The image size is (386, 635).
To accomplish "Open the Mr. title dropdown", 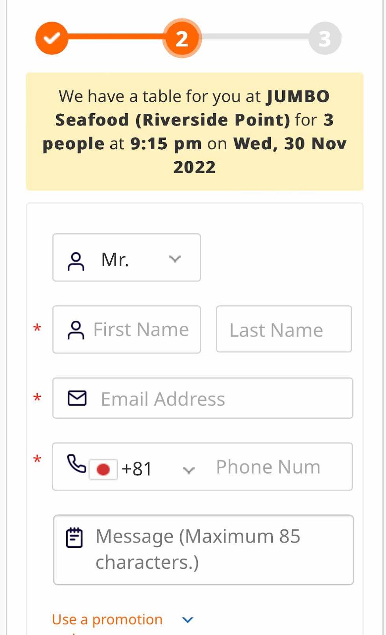I will pos(127,258).
